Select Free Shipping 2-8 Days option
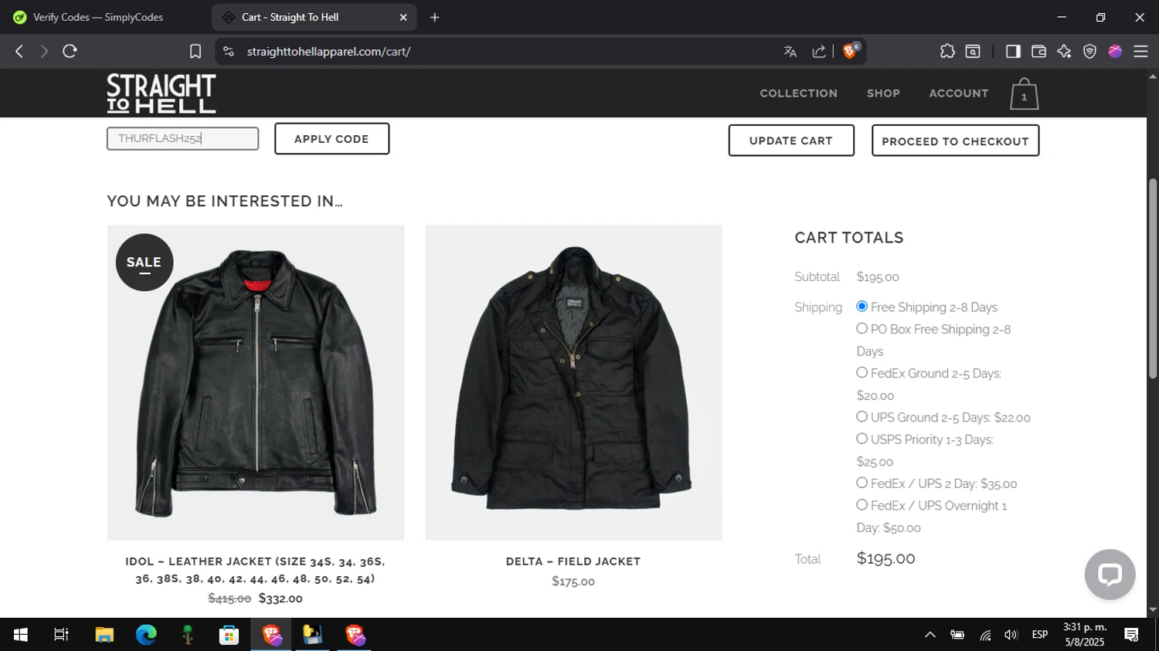This screenshot has width=1159, height=651. (862, 307)
